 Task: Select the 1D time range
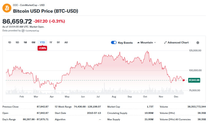10,43
